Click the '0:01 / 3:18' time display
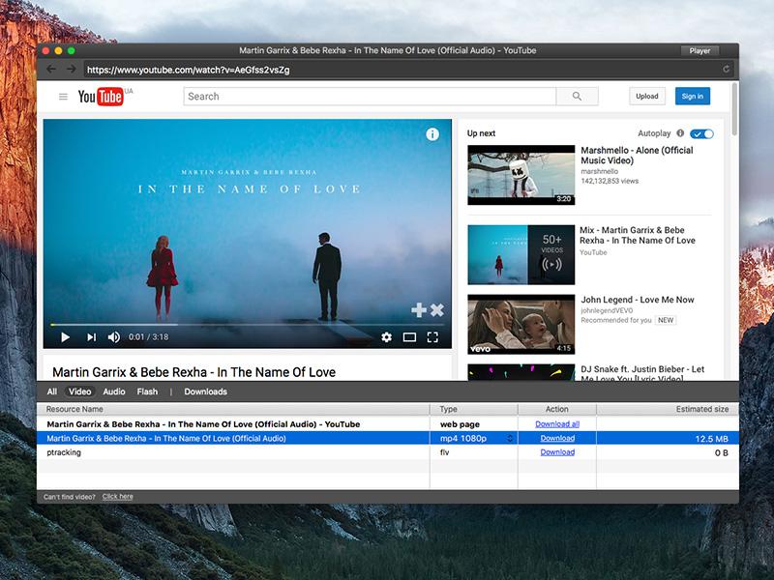The image size is (774, 580). click(148, 337)
